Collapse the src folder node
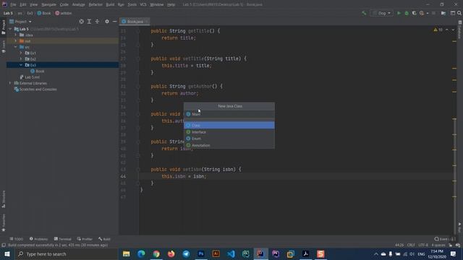Screen dimensions: 463x260 point(16,47)
